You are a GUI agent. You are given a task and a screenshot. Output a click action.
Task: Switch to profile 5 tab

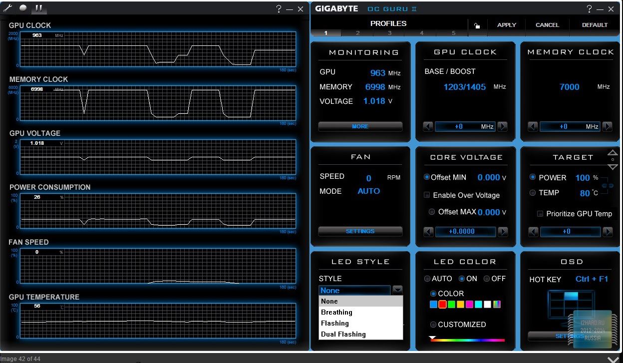click(x=453, y=33)
